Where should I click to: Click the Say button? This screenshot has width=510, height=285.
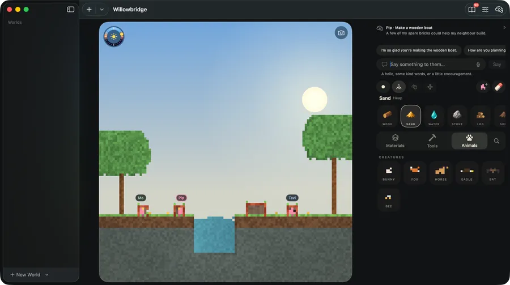tap(496, 65)
